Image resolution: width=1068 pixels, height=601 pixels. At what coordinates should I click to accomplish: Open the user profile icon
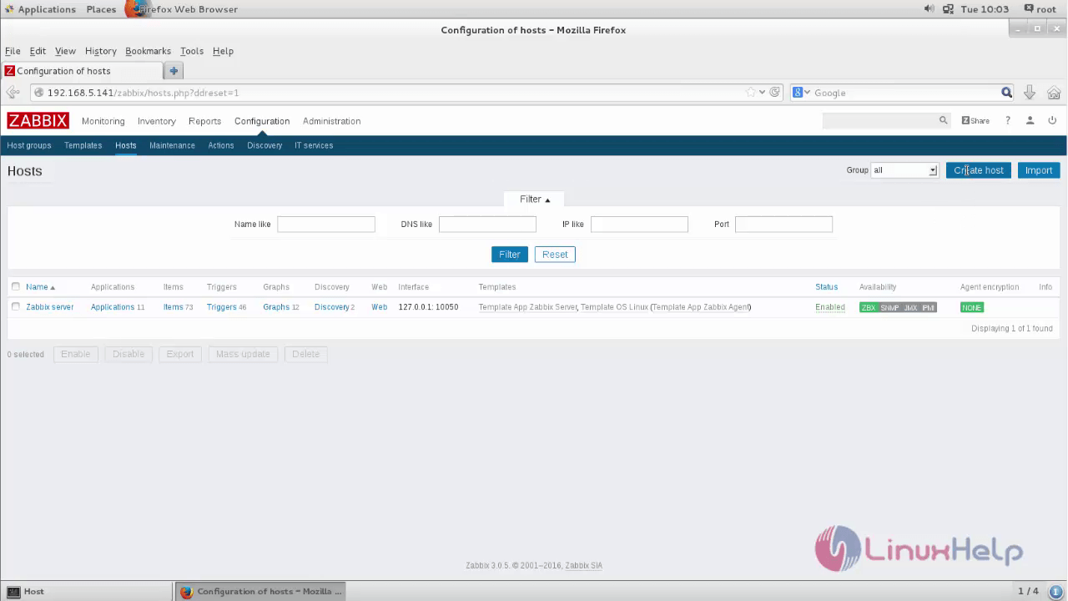tap(1030, 121)
